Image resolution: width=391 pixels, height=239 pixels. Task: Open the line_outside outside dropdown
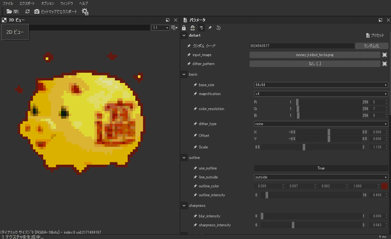point(321,177)
